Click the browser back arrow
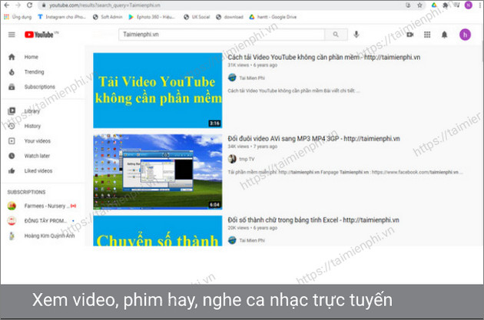Screen dimensions: 484x320 tap(7, 5)
